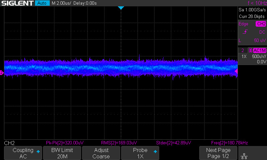This screenshot has width=267, height=160.
Task: Click the SIGLENT logo
Action: tap(17, 3)
